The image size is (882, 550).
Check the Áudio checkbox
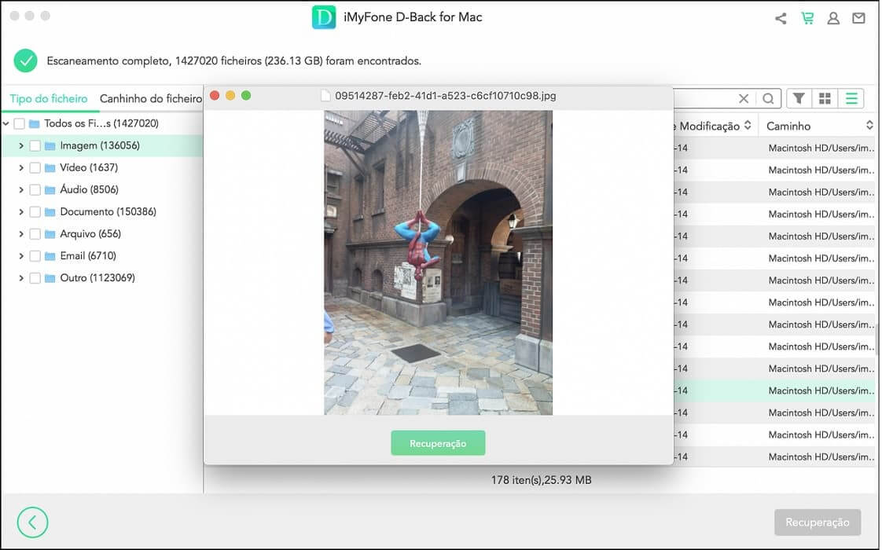[35, 190]
